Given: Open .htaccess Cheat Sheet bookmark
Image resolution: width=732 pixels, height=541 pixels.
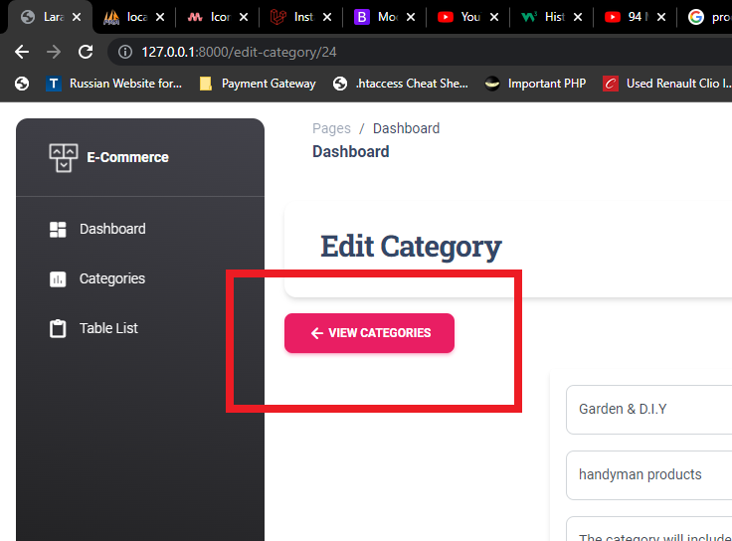Looking at the screenshot, I should [x=401, y=84].
